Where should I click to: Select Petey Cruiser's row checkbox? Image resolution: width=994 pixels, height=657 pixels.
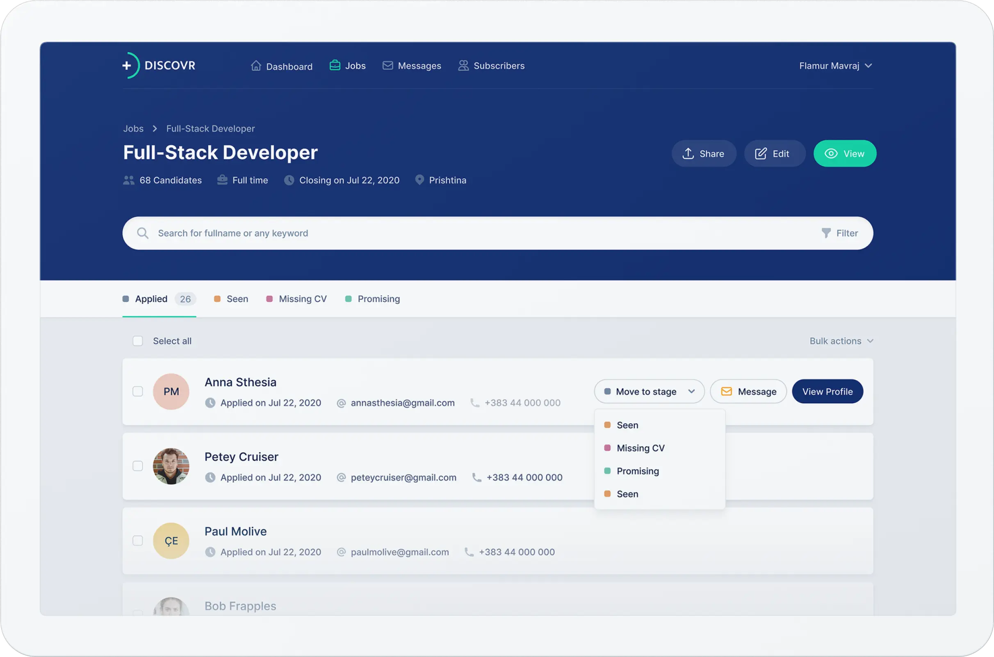click(138, 466)
